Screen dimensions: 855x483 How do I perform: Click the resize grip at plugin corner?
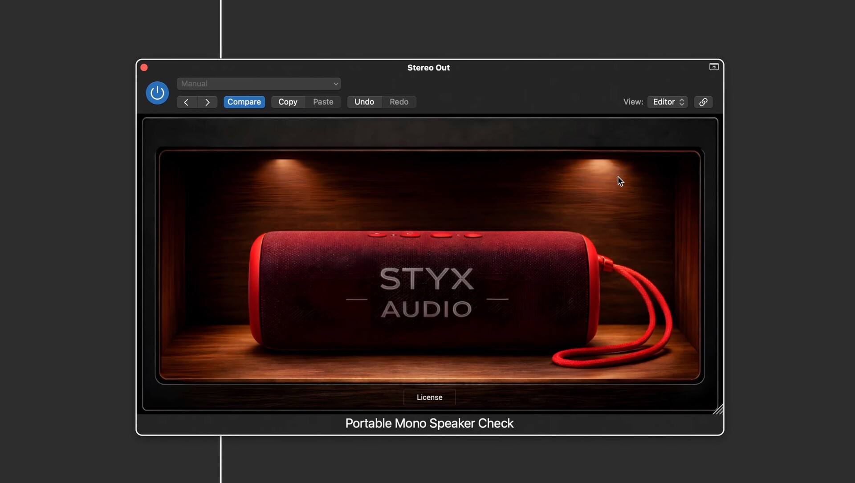pyautogui.click(x=718, y=410)
